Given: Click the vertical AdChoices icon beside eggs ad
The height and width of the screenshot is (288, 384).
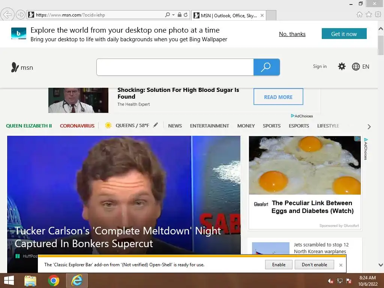Looking at the screenshot, I should coord(366,149).
